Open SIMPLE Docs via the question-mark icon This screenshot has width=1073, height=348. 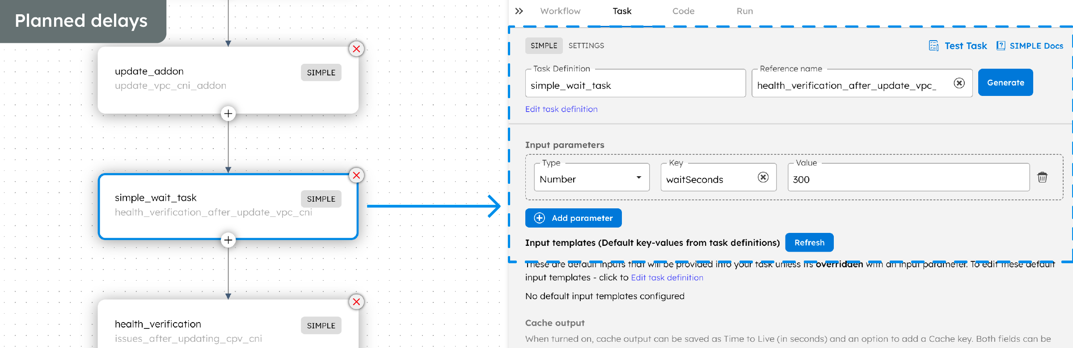(x=1001, y=46)
